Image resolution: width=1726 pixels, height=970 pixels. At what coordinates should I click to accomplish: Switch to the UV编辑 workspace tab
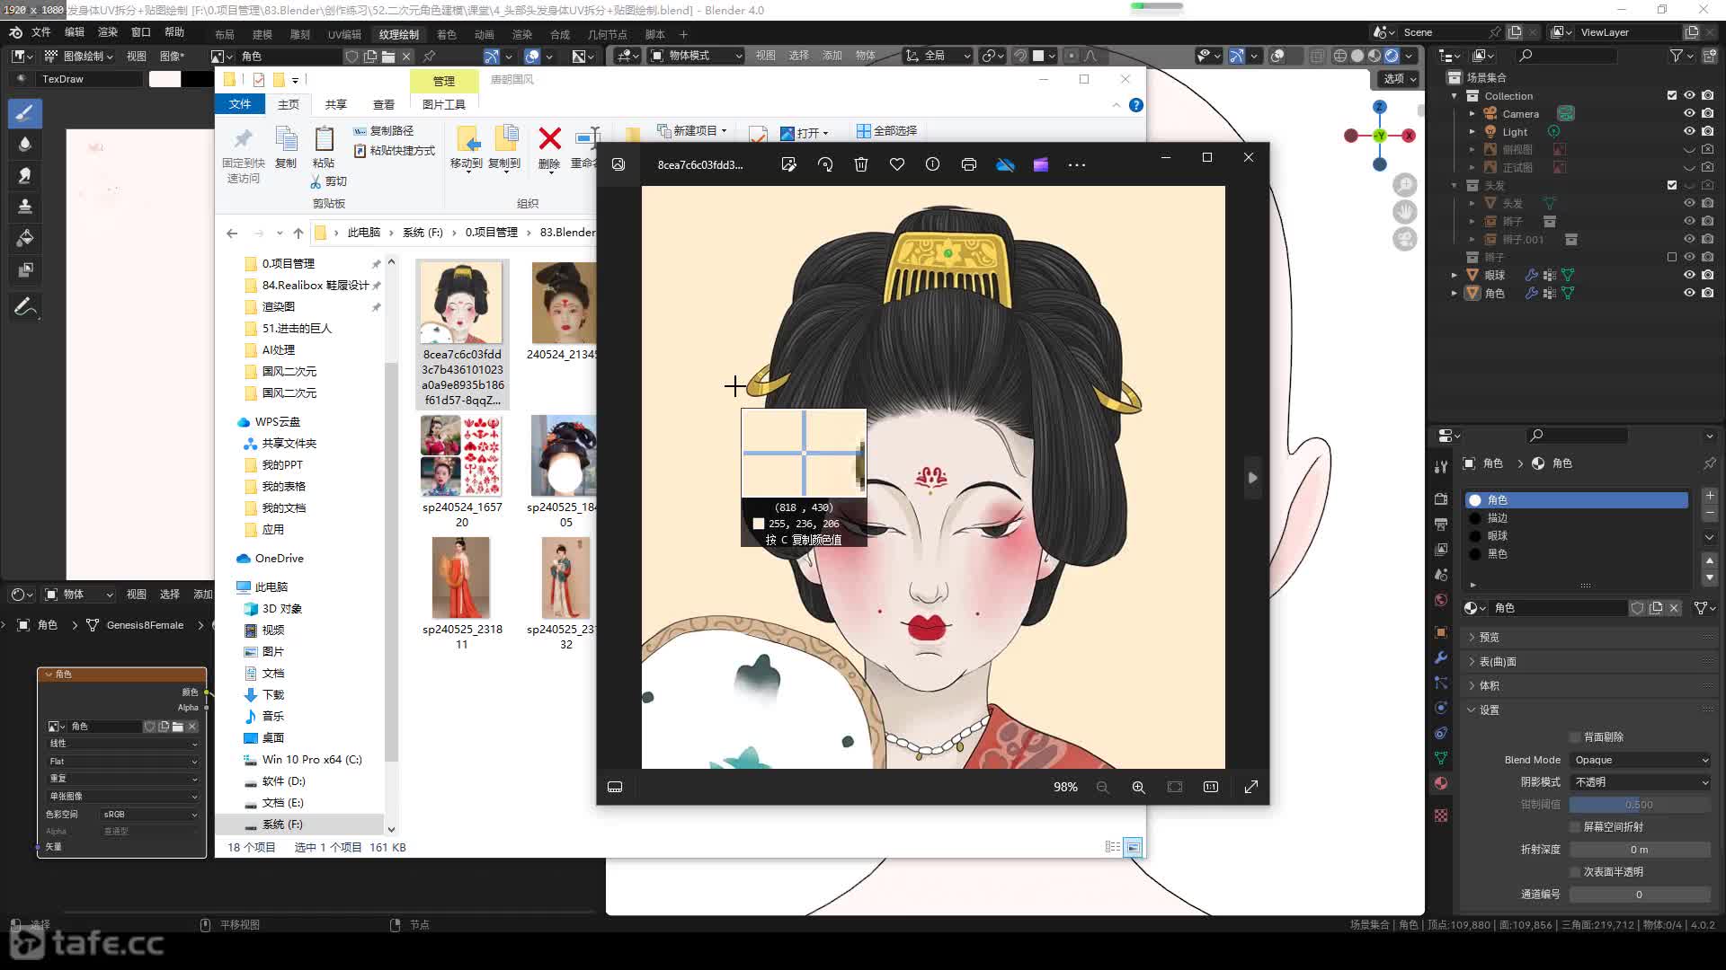(x=344, y=34)
